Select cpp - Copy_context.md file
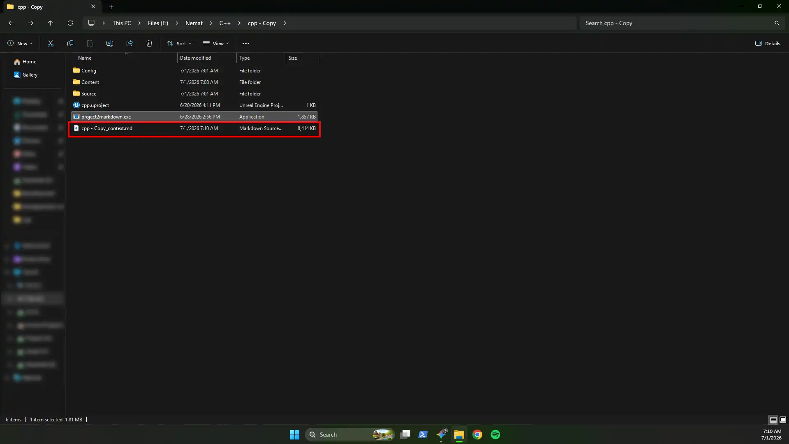 pos(194,128)
